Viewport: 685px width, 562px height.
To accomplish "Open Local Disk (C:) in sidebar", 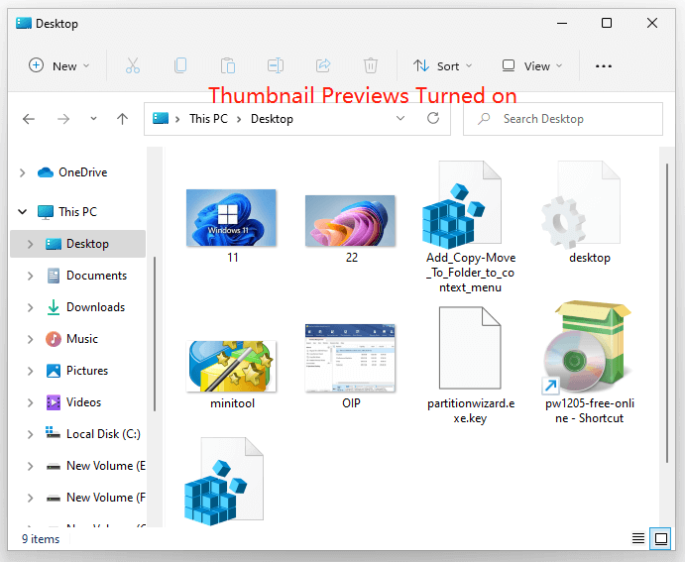I will point(103,434).
